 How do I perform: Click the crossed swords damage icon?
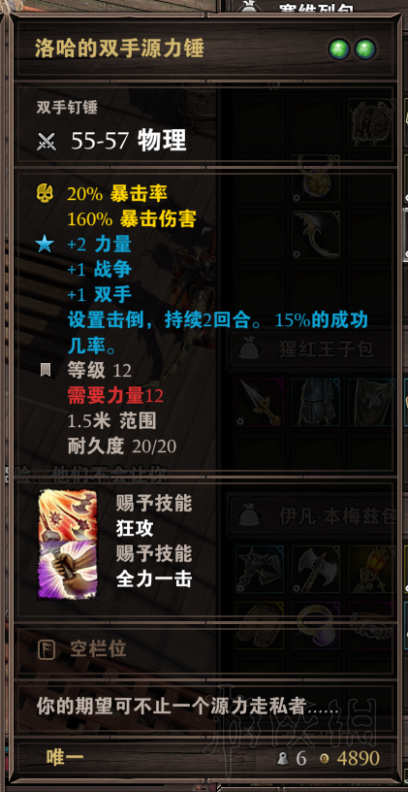pyautogui.click(x=47, y=142)
